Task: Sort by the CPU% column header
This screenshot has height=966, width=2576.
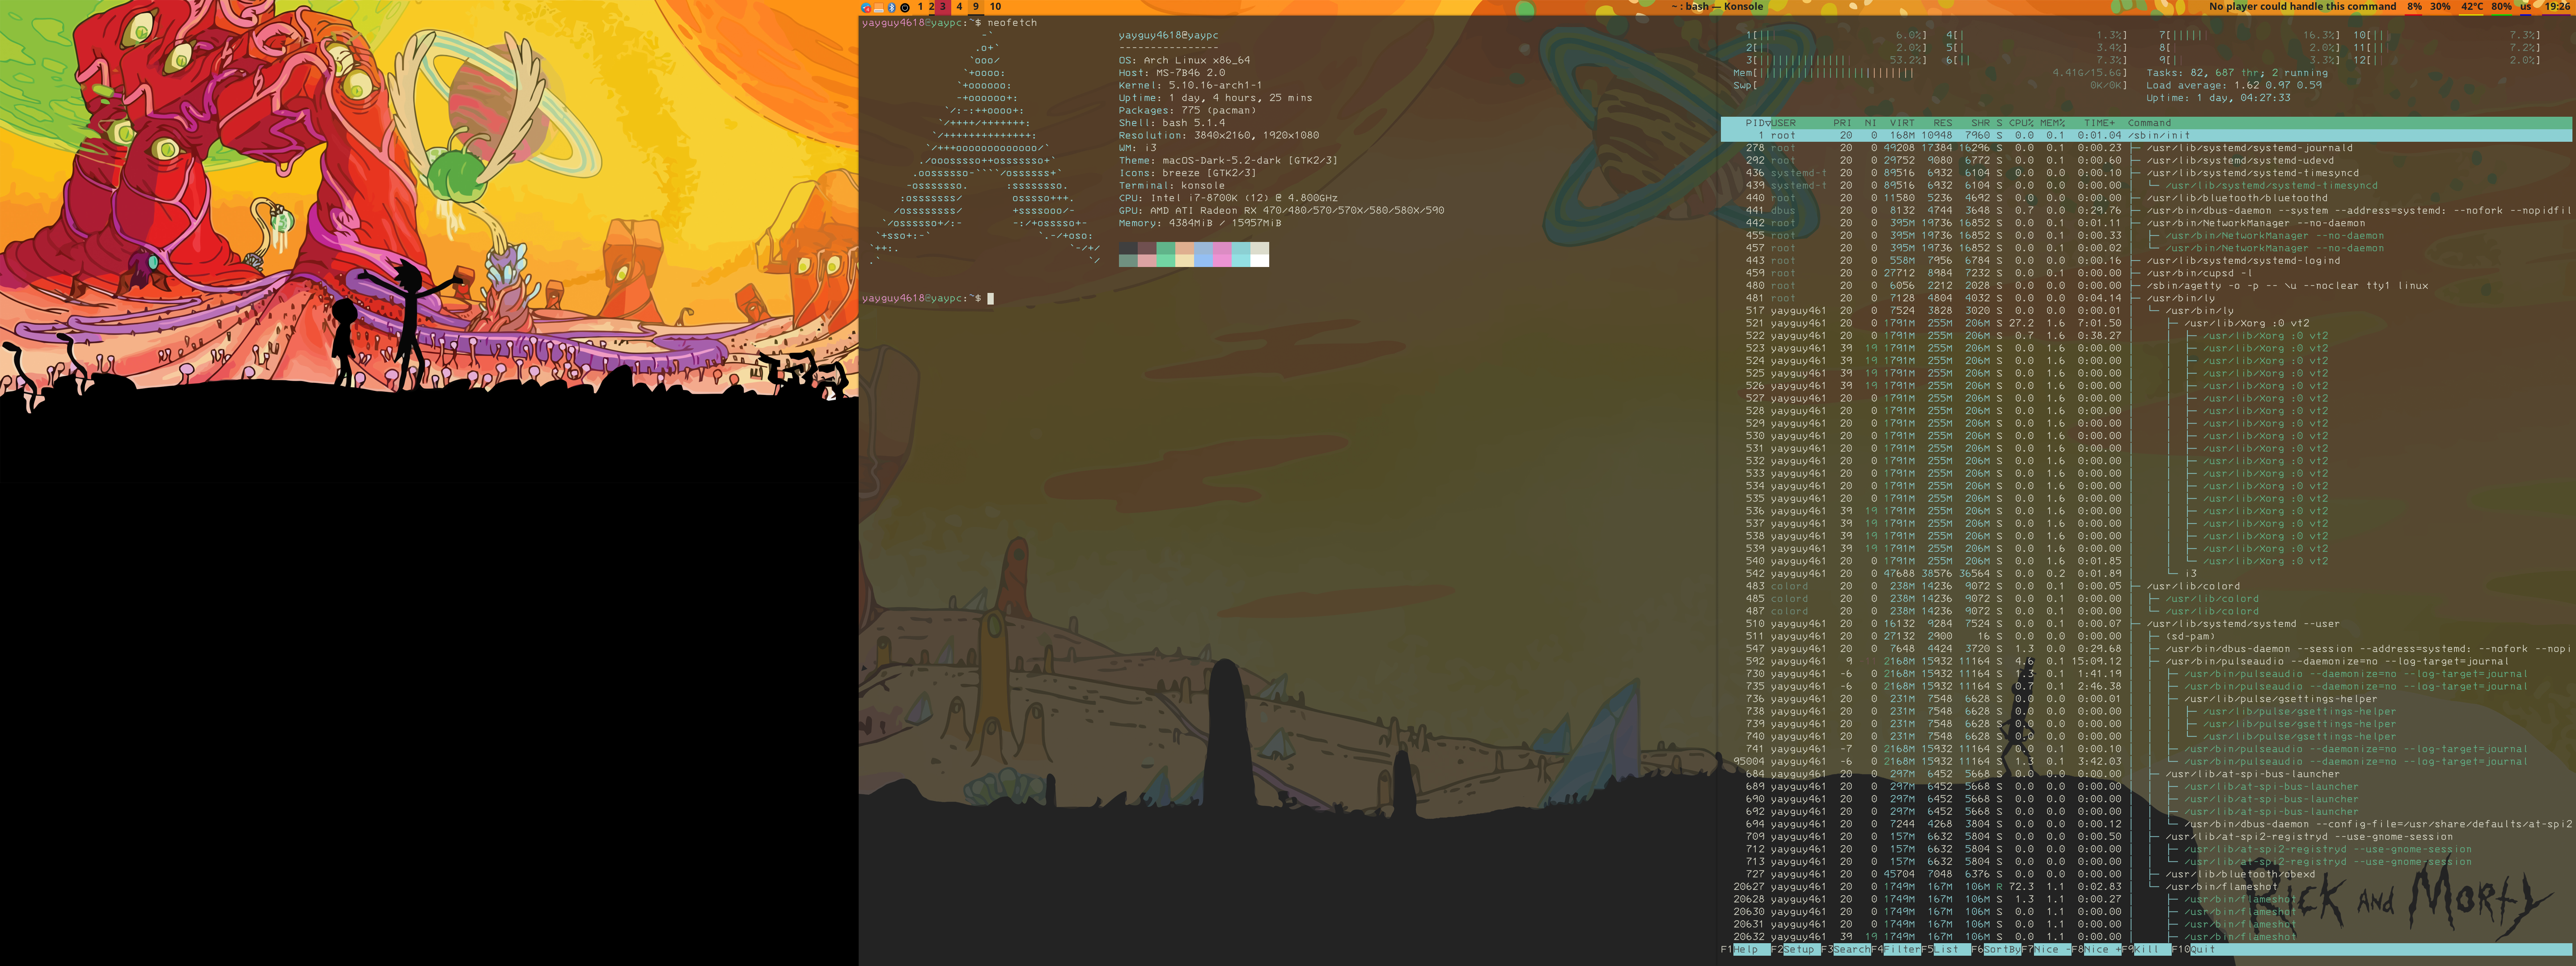Action: coord(2021,123)
